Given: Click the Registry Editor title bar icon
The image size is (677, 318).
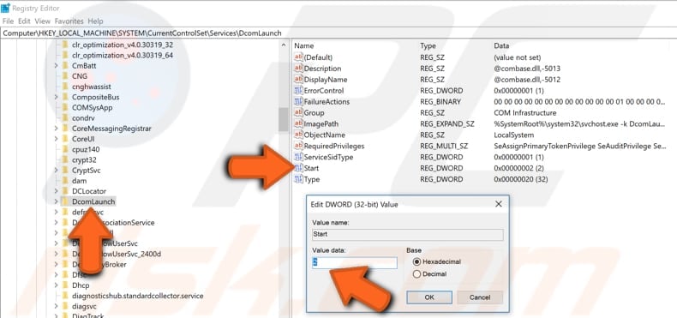Looking at the screenshot, I should tap(5, 8).
